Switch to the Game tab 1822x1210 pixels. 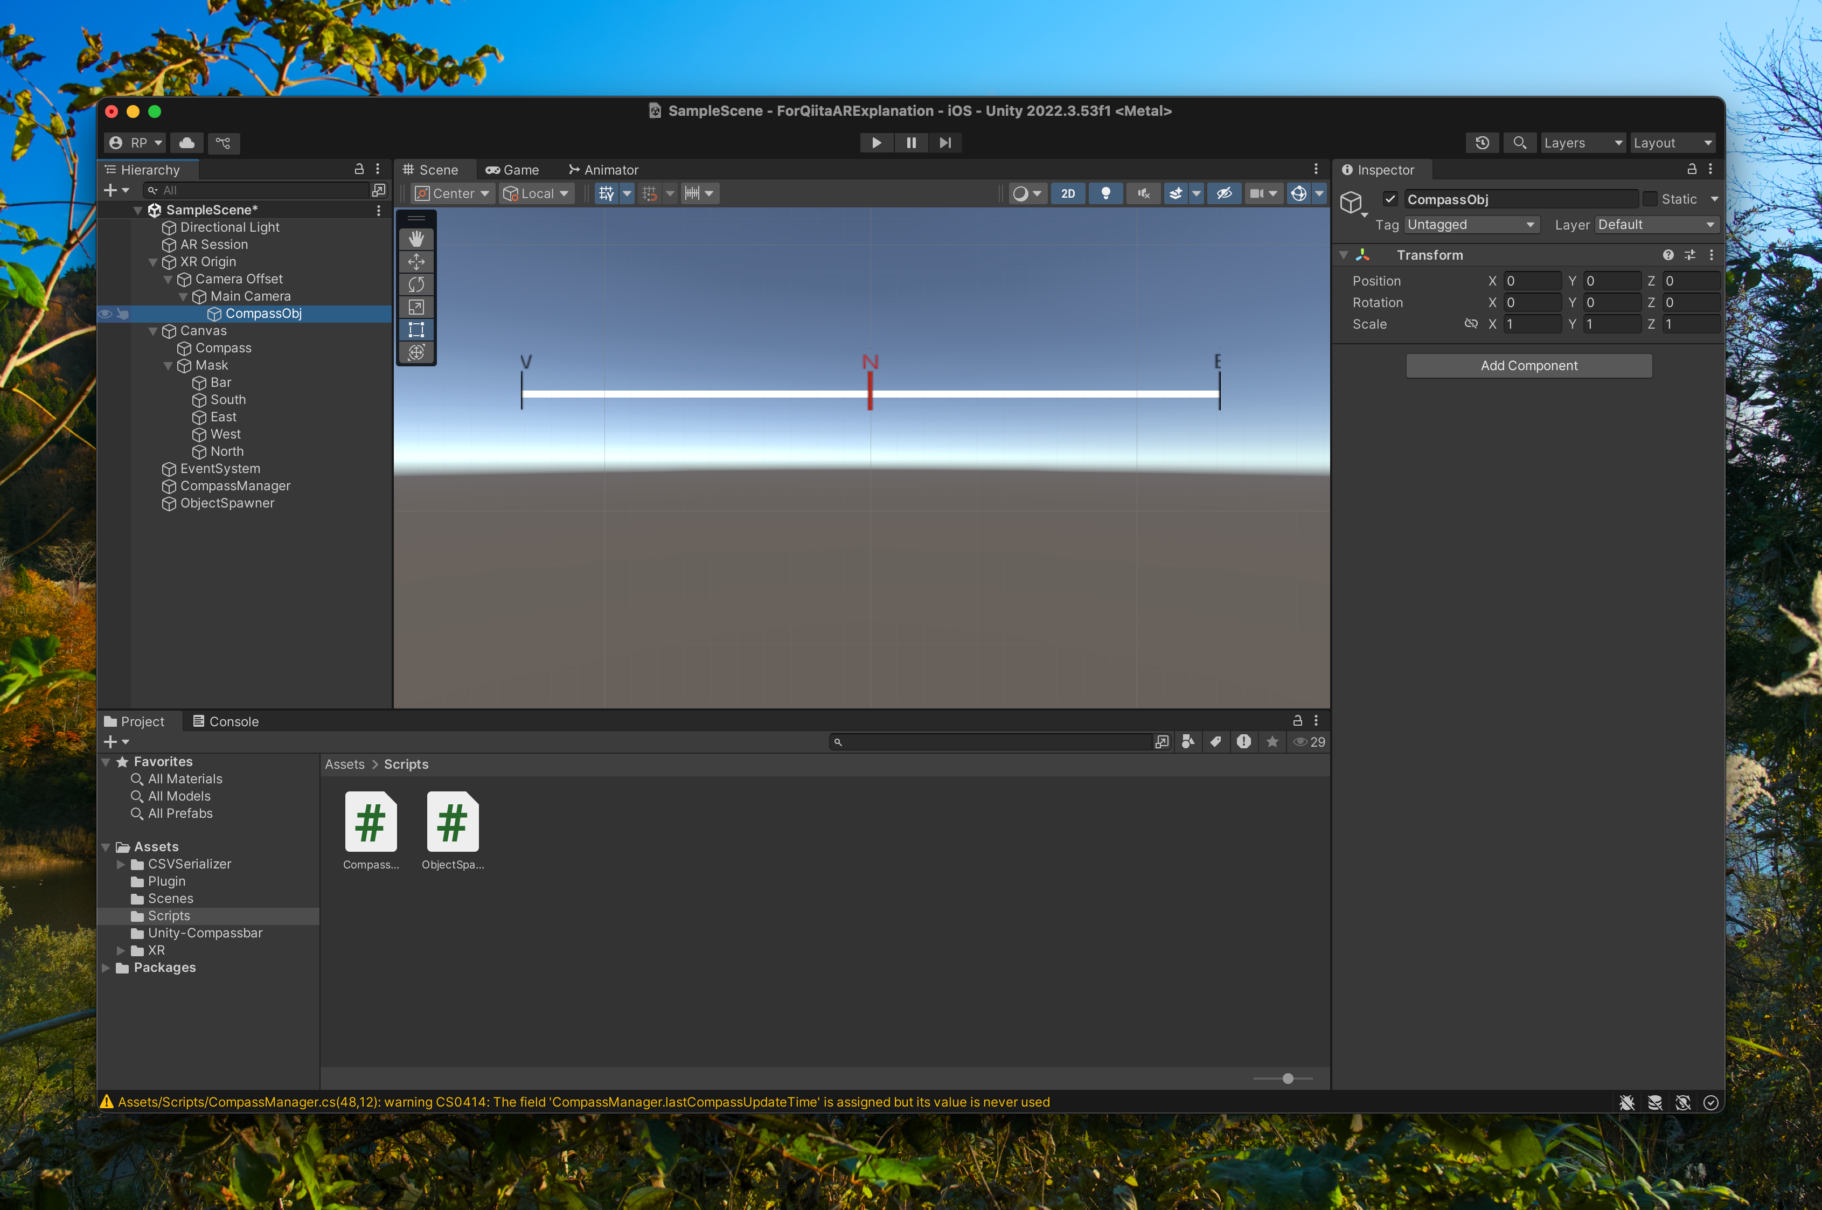512,170
